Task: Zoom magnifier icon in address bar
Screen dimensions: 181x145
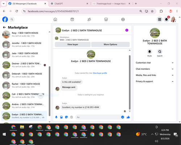Action: point(141,11)
